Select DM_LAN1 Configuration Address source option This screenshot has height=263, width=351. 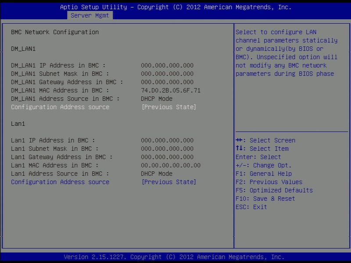pos(60,107)
